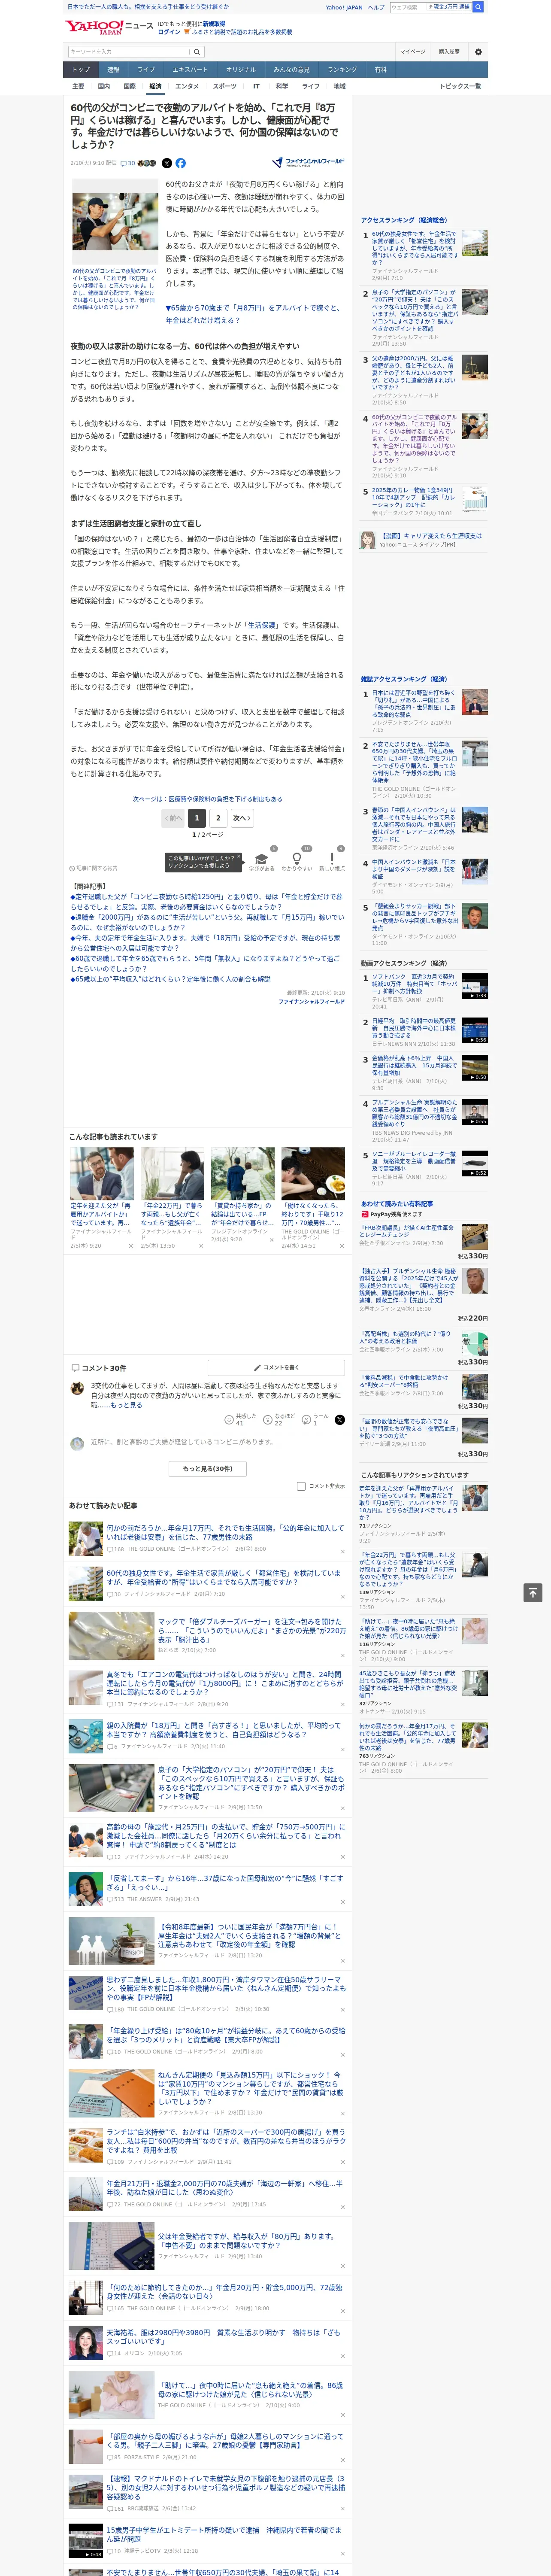
Task: Expand first comment with もっと見る link
Action: click(127, 1405)
